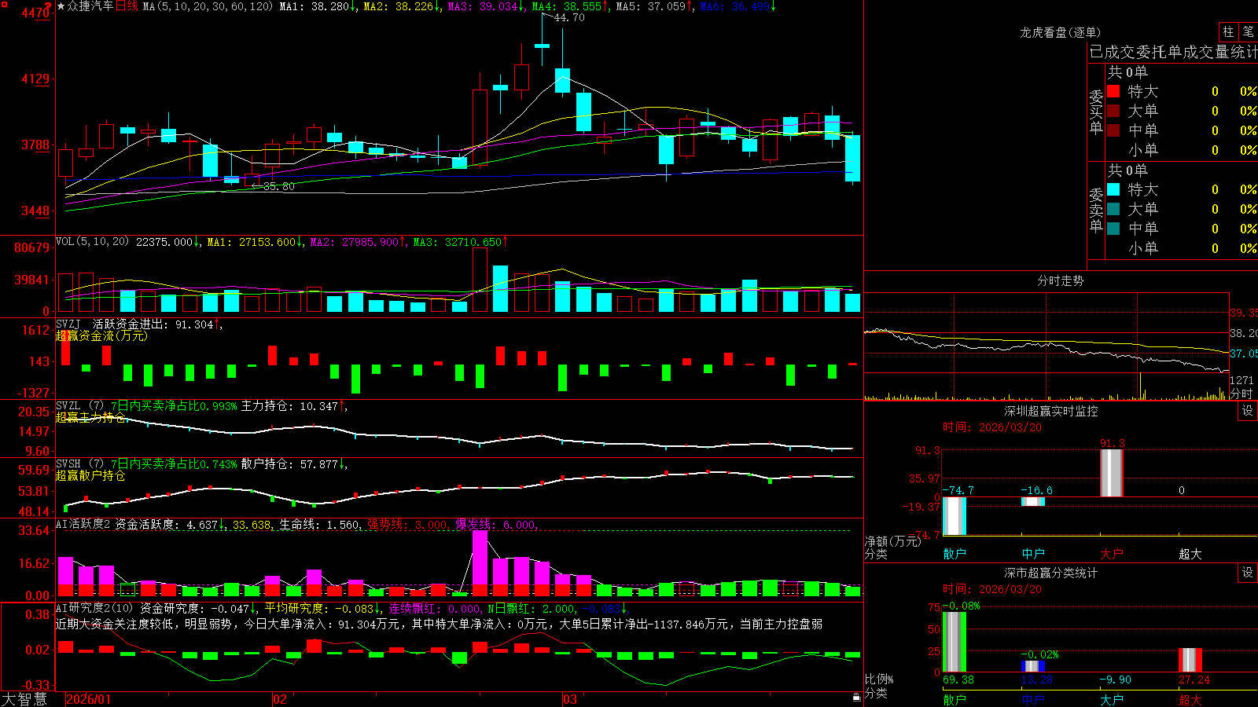
Task: Click the red 特大 swatch under 委买单
Action: click(x=1113, y=91)
